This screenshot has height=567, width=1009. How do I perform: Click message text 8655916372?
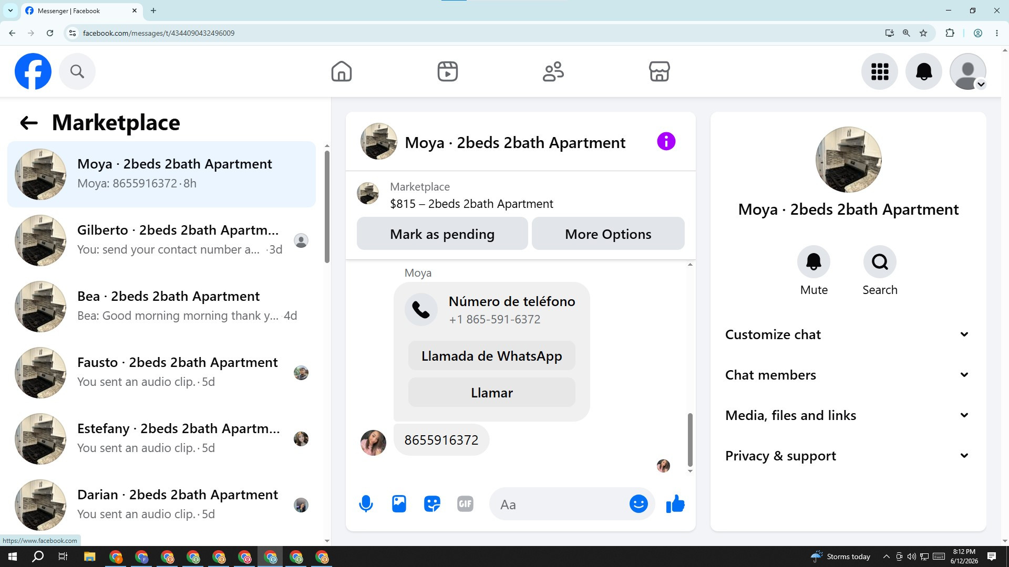441,440
